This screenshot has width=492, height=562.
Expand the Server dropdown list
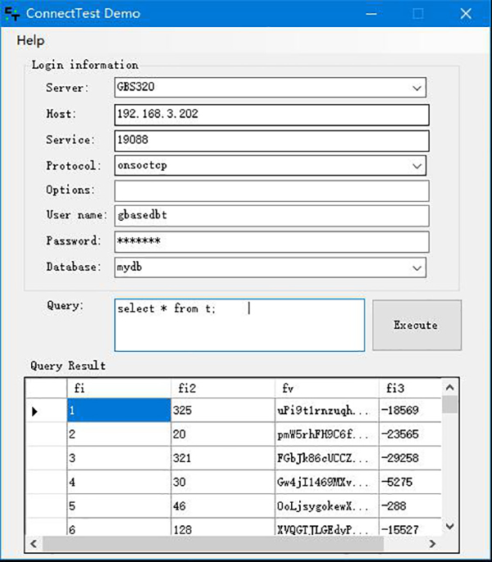coord(417,87)
